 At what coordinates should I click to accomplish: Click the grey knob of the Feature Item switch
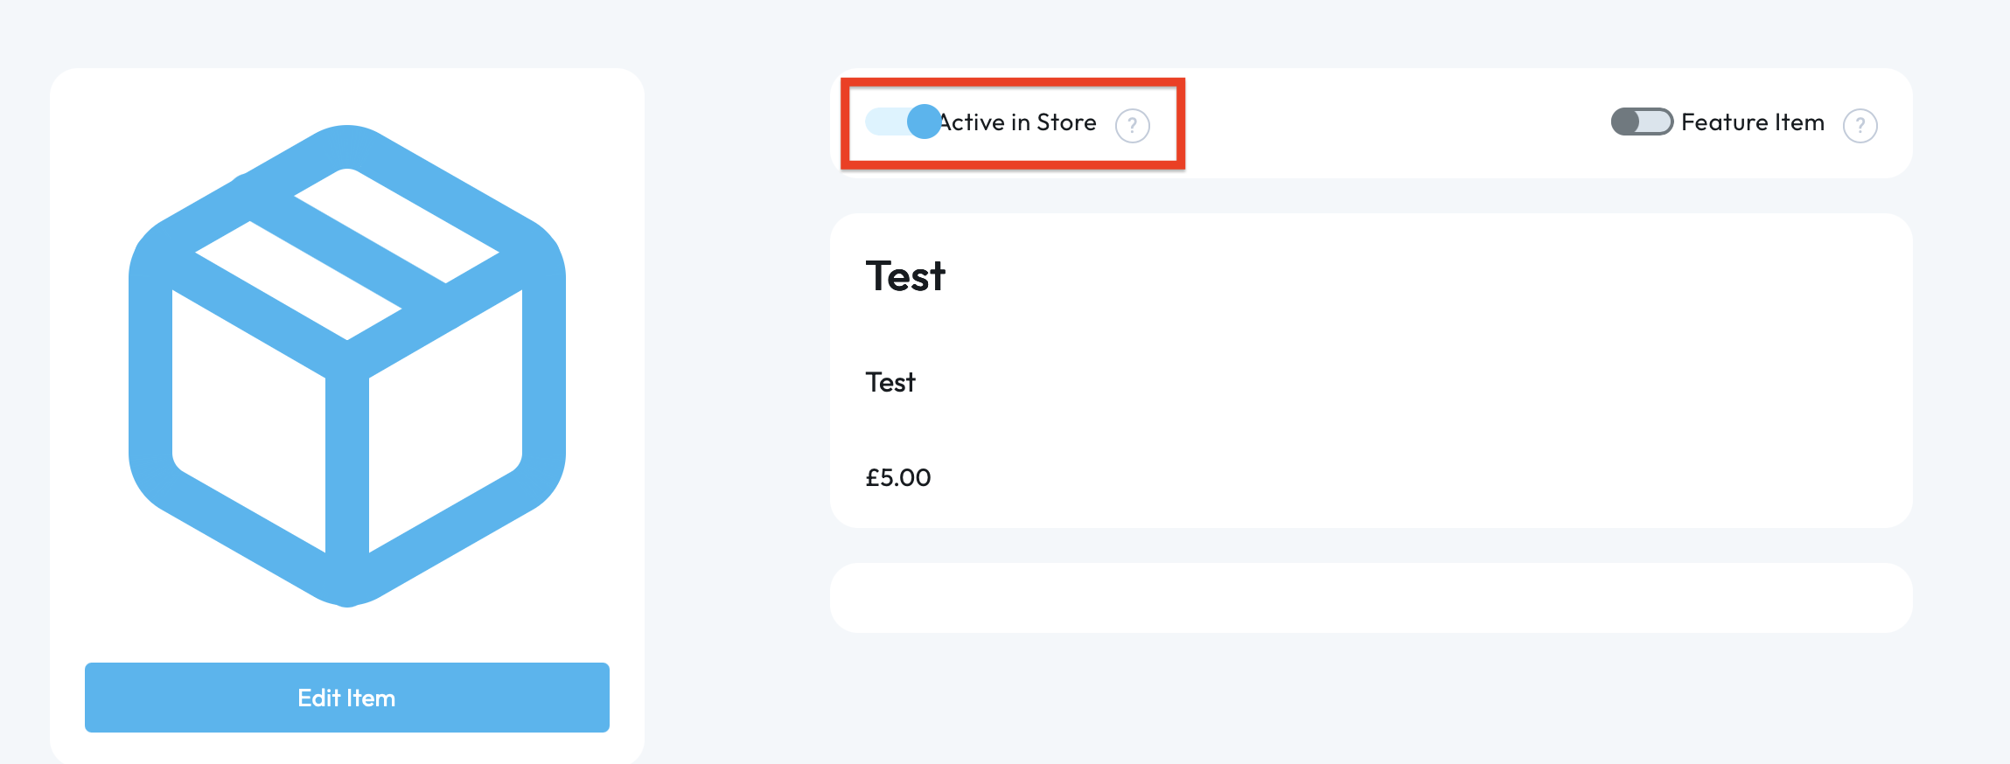[1626, 122]
